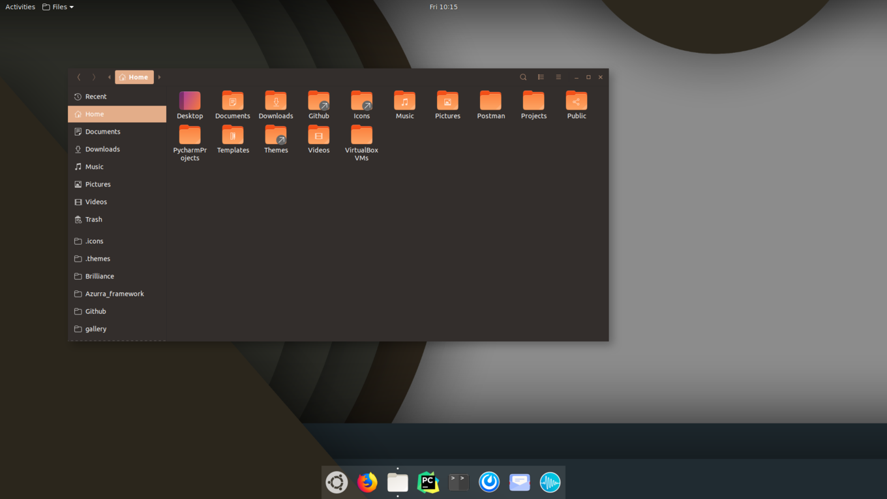Open the Downloads folder in the grid

[276, 101]
